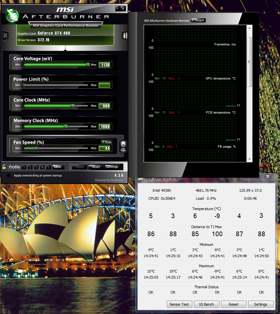The width and height of the screenshot is (280, 314).
Task: Select profile slot 4
Action: [x=42, y=167]
